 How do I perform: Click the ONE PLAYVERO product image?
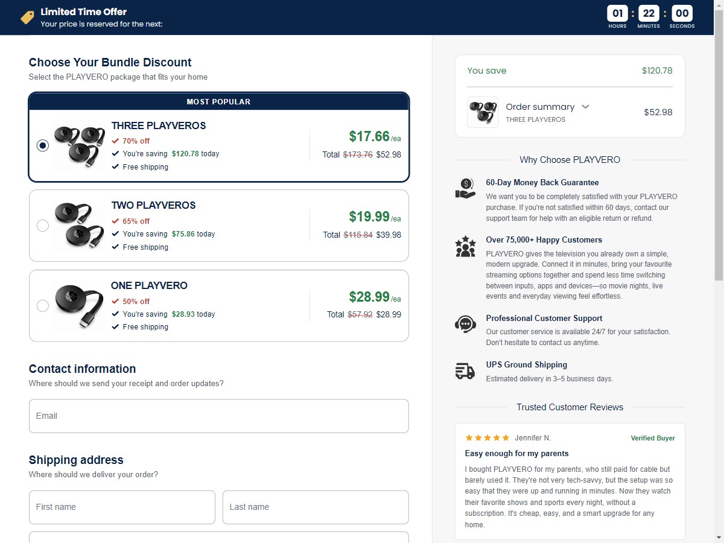[x=78, y=306]
